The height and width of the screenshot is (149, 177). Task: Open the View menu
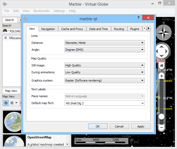pyautogui.click(x=26, y=11)
